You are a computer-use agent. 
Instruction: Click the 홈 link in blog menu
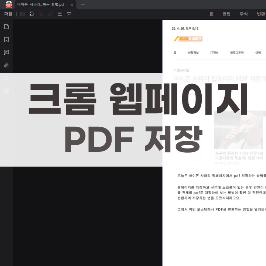coord(175,53)
